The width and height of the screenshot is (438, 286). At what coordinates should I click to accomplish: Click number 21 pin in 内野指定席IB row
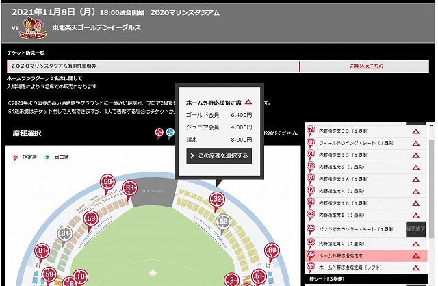coord(311,203)
